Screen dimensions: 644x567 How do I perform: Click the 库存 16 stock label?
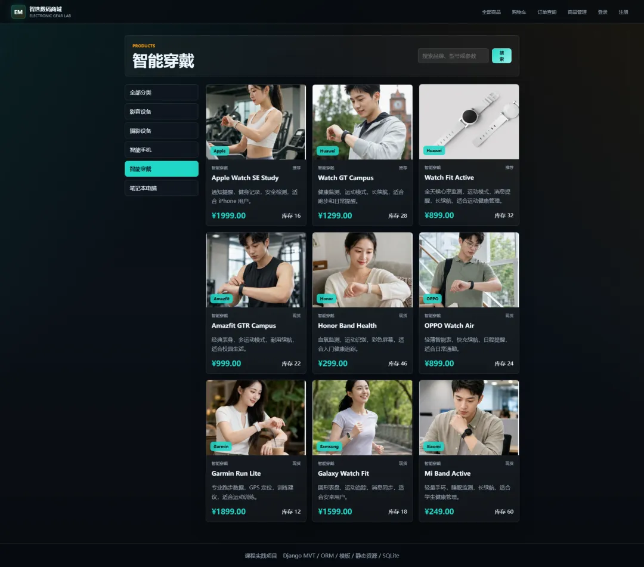[291, 215]
